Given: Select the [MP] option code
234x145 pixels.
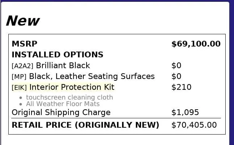Looking at the screenshot, I should (x=19, y=77).
